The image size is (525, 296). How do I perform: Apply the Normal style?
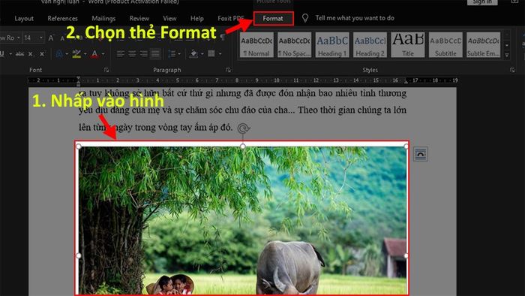256,45
